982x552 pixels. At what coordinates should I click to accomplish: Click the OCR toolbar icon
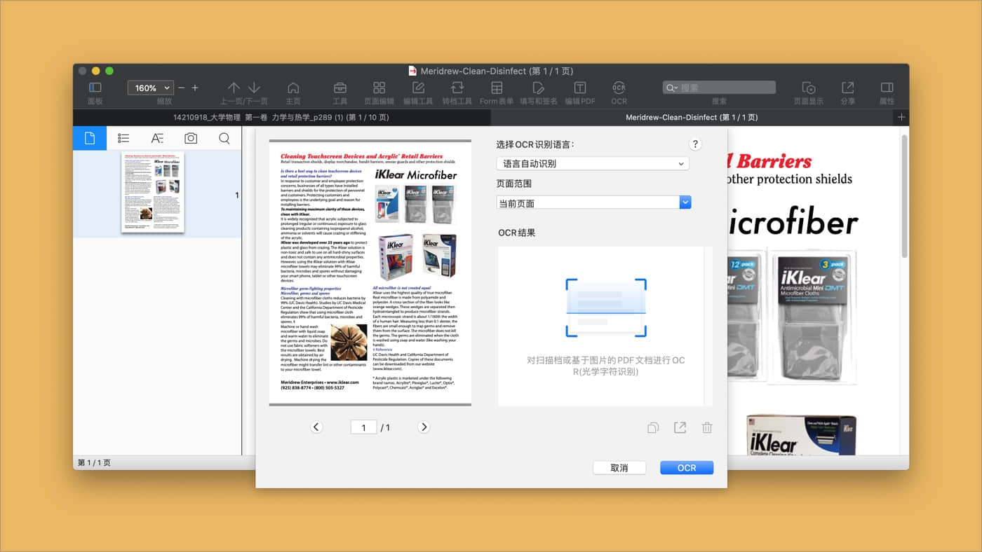click(619, 88)
